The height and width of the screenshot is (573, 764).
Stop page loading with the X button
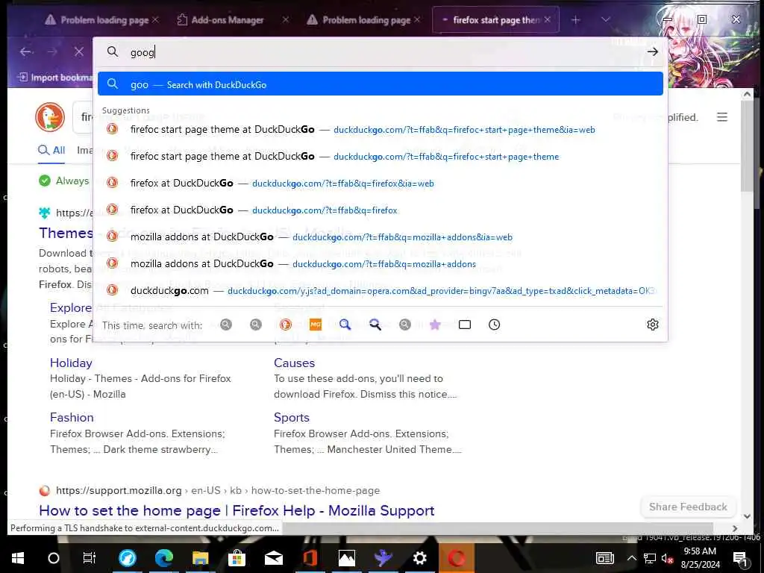click(78, 51)
